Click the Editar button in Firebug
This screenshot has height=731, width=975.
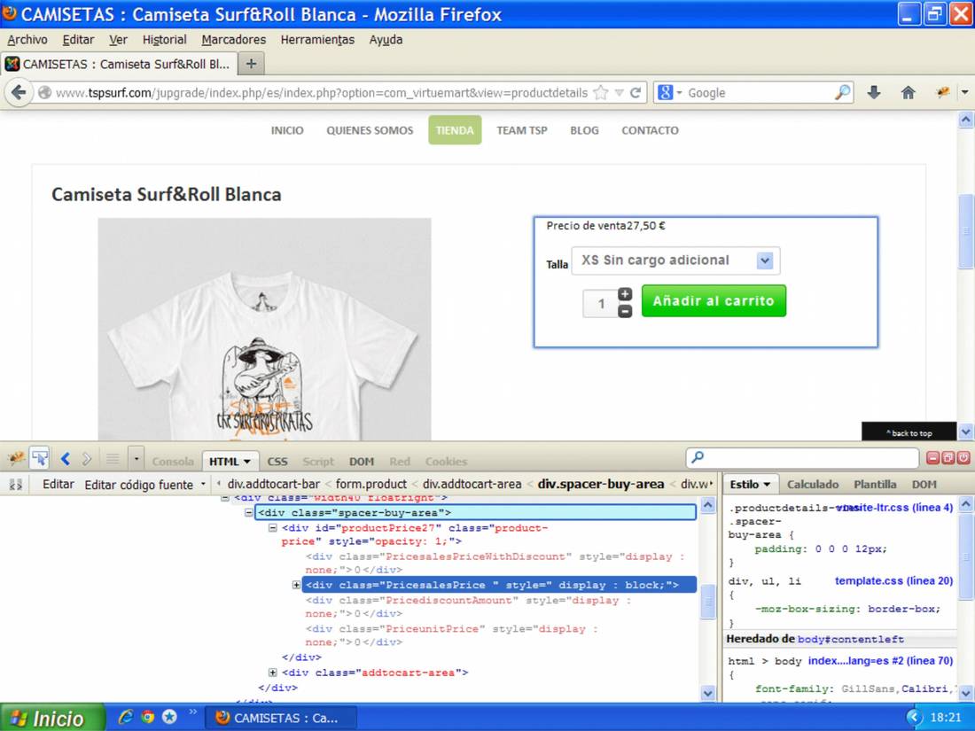58,484
